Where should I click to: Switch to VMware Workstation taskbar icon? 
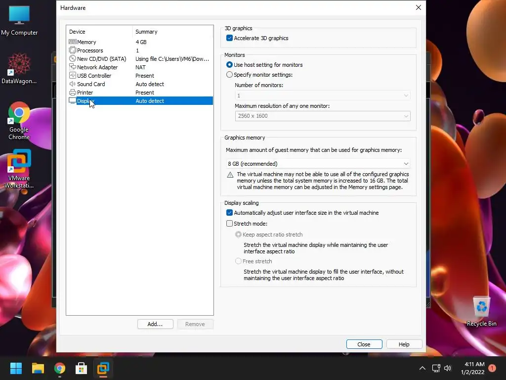pyautogui.click(x=103, y=368)
